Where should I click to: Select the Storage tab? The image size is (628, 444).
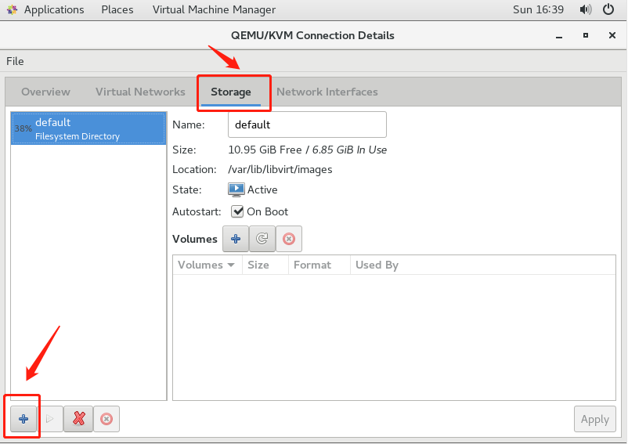[231, 92]
